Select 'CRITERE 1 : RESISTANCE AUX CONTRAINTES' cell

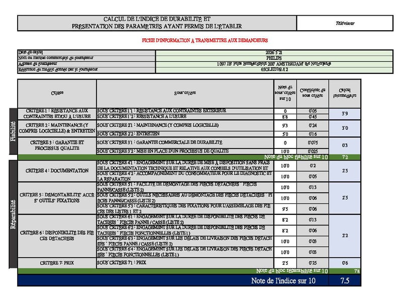(57, 114)
